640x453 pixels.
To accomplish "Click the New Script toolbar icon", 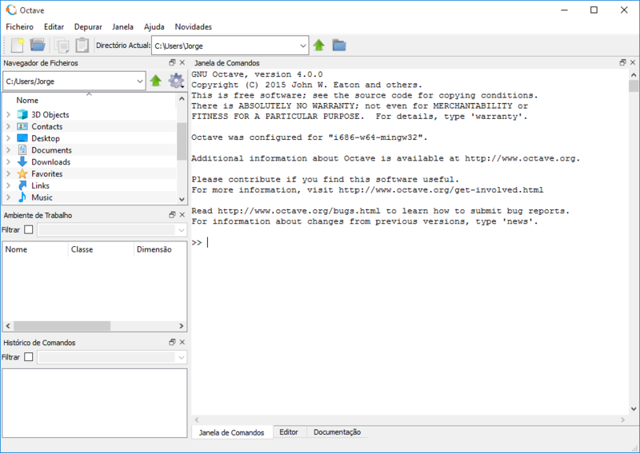I will [x=17, y=46].
